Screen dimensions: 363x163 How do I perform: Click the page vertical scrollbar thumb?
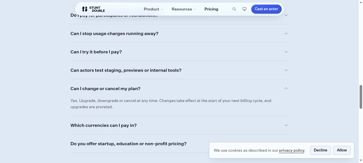click(x=361, y=97)
